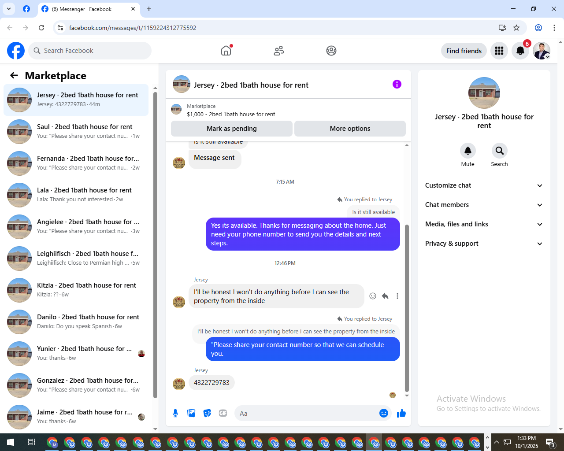Open Danilo's conversation
The height and width of the screenshot is (451, 564).
(x=76, y=322)
